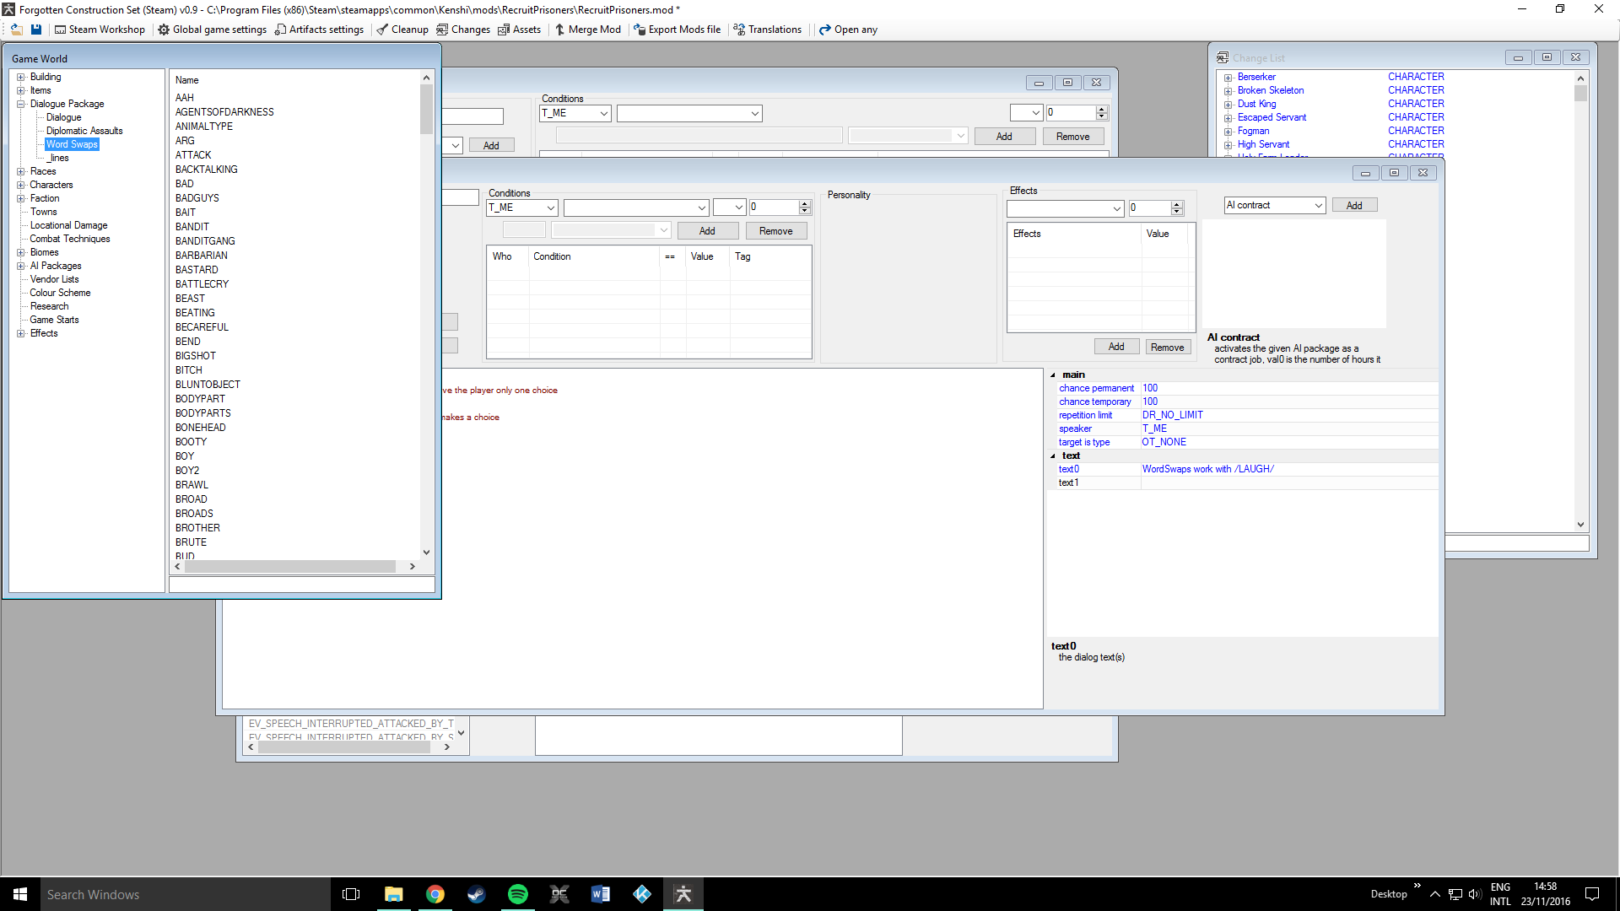Image resolution: width=1620 pixels, height=911 pixels.
Task: Collapse the Dialogue Package tree node
Action: tap(21, 104)
